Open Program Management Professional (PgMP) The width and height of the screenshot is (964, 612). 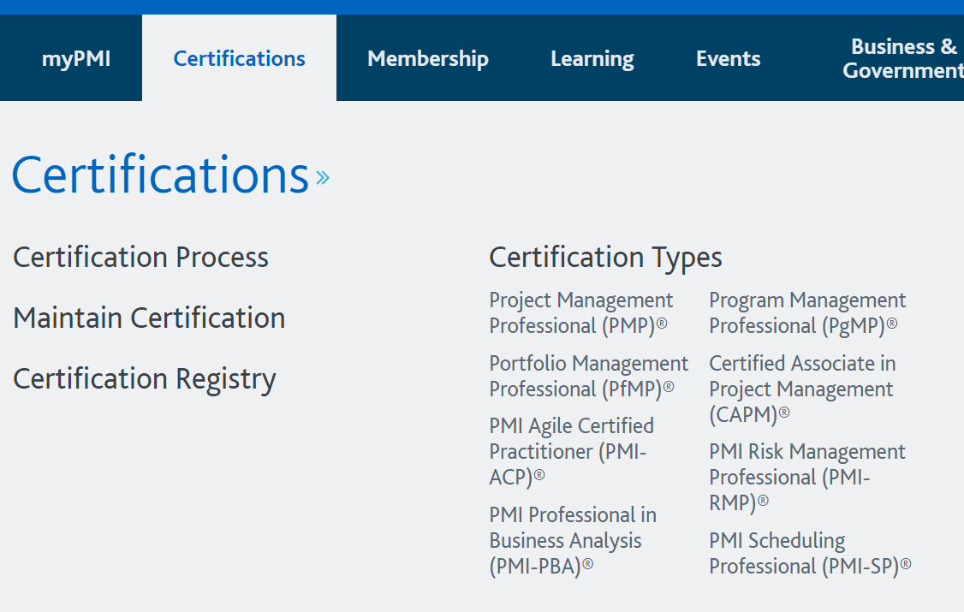coord(807,312)
